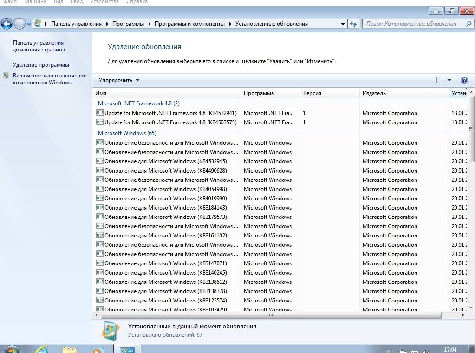The image size is (475, 353).
Task: Sort the list by the Версия column header
Action: coord(330,93)
